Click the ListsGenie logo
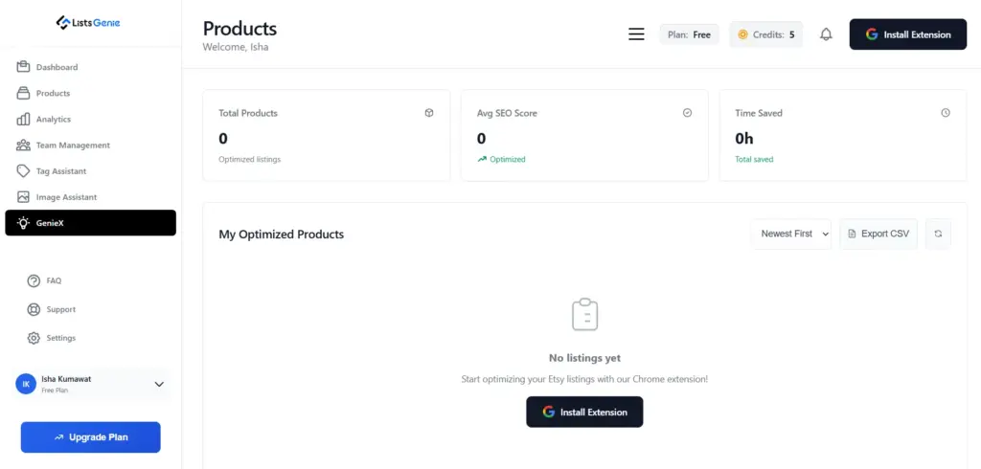Image resolution: width=981 pixels, height=469 pixels. pos(87,23)
